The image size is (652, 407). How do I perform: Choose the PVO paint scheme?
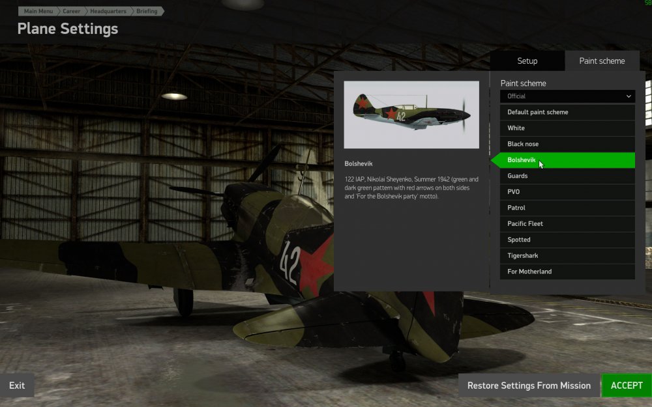(x=567, y=192)
